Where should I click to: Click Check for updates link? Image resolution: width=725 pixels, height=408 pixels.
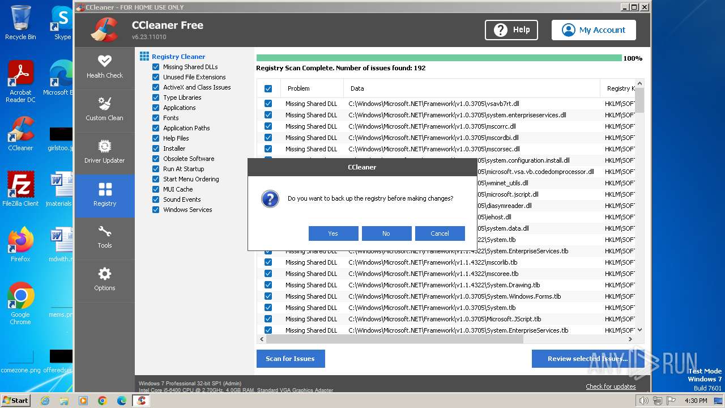point(611,386)
